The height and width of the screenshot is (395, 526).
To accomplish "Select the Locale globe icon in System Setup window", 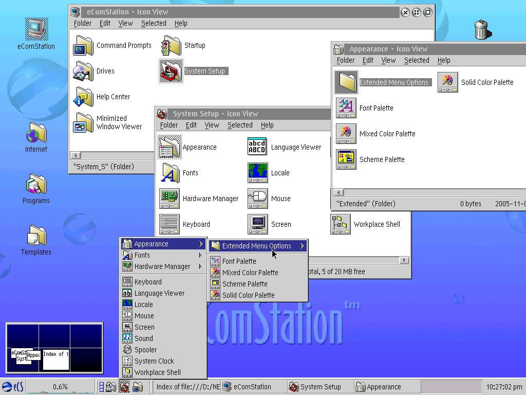I will [x=258, y=173].
